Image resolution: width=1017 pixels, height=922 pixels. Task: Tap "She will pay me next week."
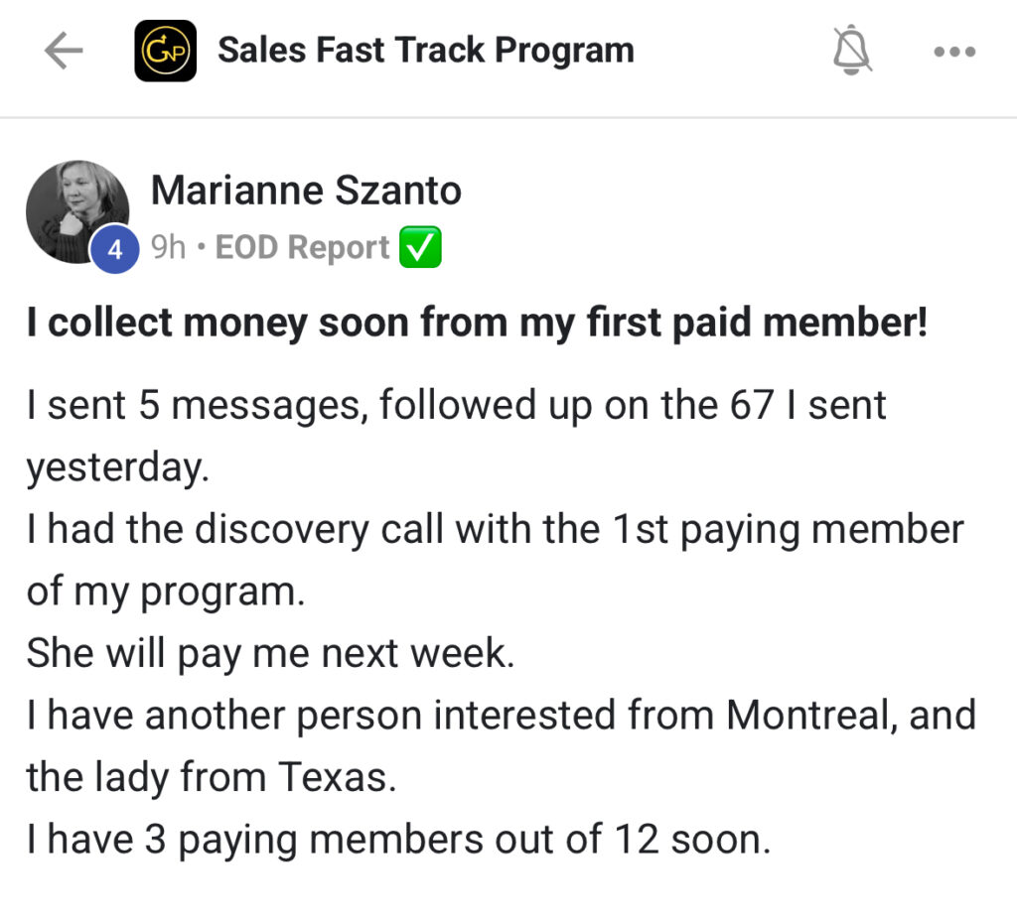pyautogui.click(x=270, y=653)
